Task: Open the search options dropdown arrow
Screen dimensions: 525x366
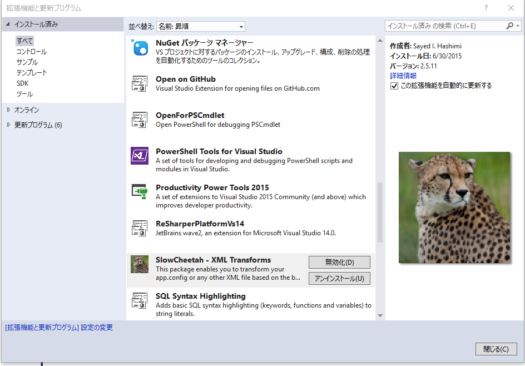Action: click(518, 26)
